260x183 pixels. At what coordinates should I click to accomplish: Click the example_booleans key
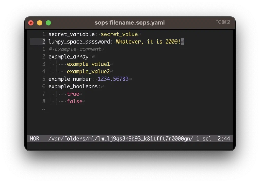(x=73, y=86)
